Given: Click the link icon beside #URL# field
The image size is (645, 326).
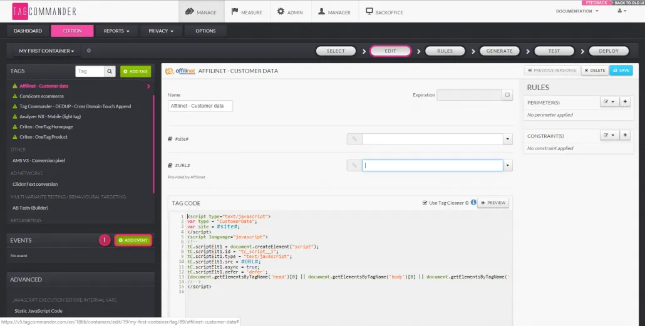Looking at the screenshot, I should pos(354,165).
